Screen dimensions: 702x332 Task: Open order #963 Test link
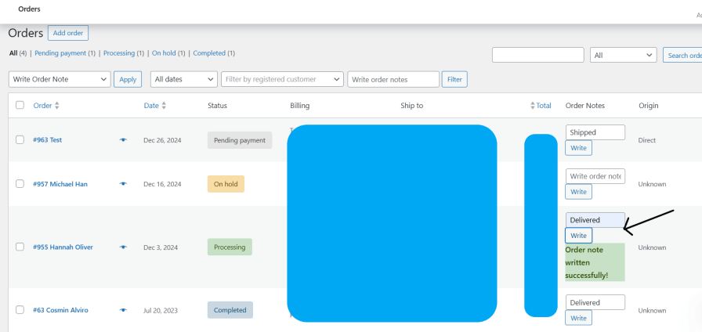pyautogui.click(x=48, y=140)
